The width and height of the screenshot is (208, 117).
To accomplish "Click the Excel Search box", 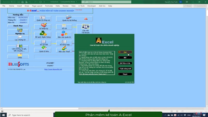I will point(106,2).
